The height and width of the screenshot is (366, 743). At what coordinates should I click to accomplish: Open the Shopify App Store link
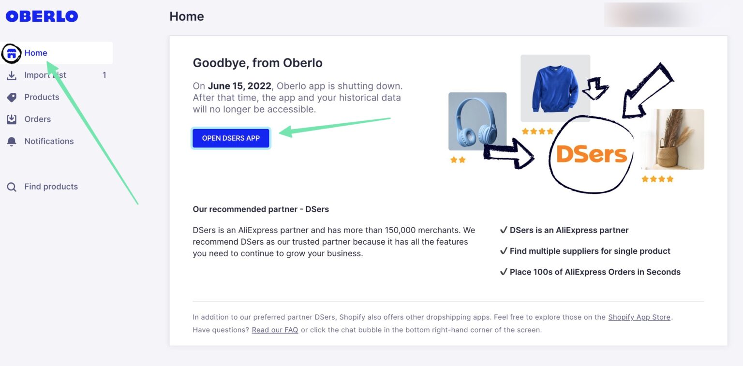click(x=639, y=317)
